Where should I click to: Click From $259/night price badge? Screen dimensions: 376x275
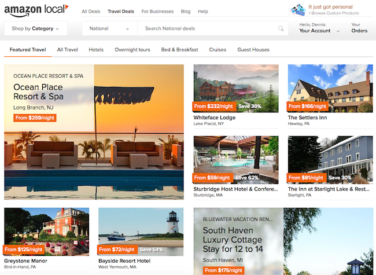click(x=35, y=118)
